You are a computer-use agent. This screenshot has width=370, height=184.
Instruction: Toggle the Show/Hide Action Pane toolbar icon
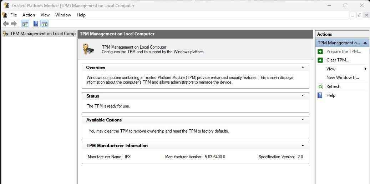[x=44, y=24]
